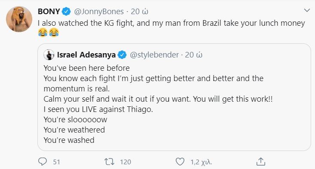Click the 120 retweets count
Image resolution: width=315 pixels, height=169 pixels.
click(125, 162)
